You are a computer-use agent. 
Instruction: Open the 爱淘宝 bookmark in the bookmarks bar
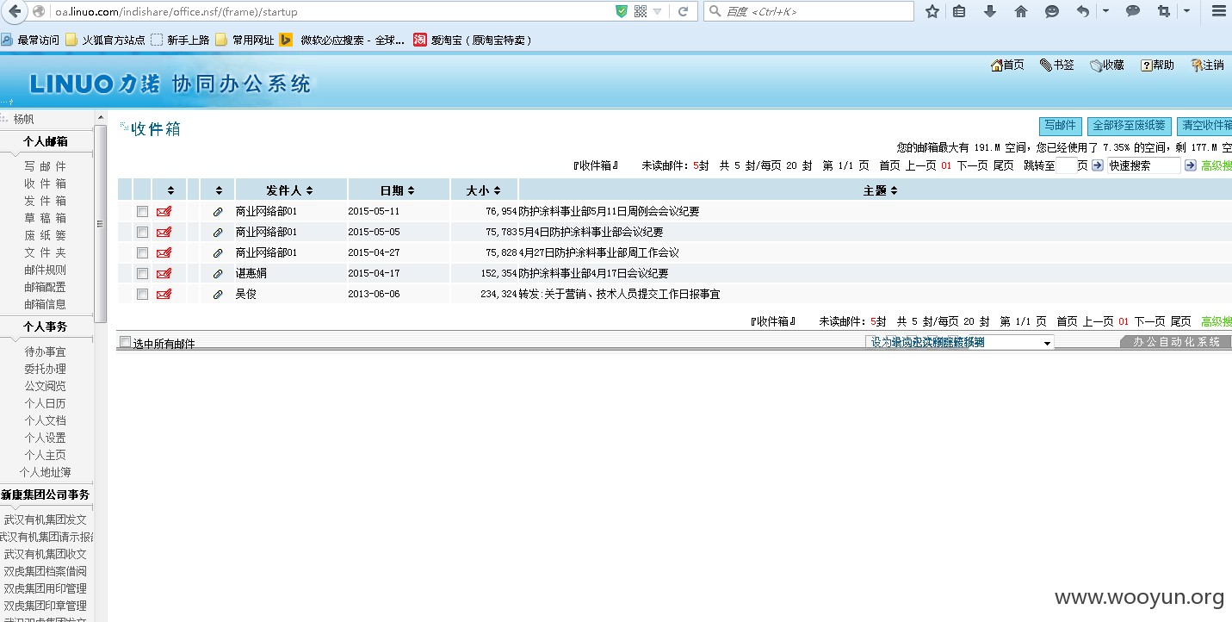[473, 40]
